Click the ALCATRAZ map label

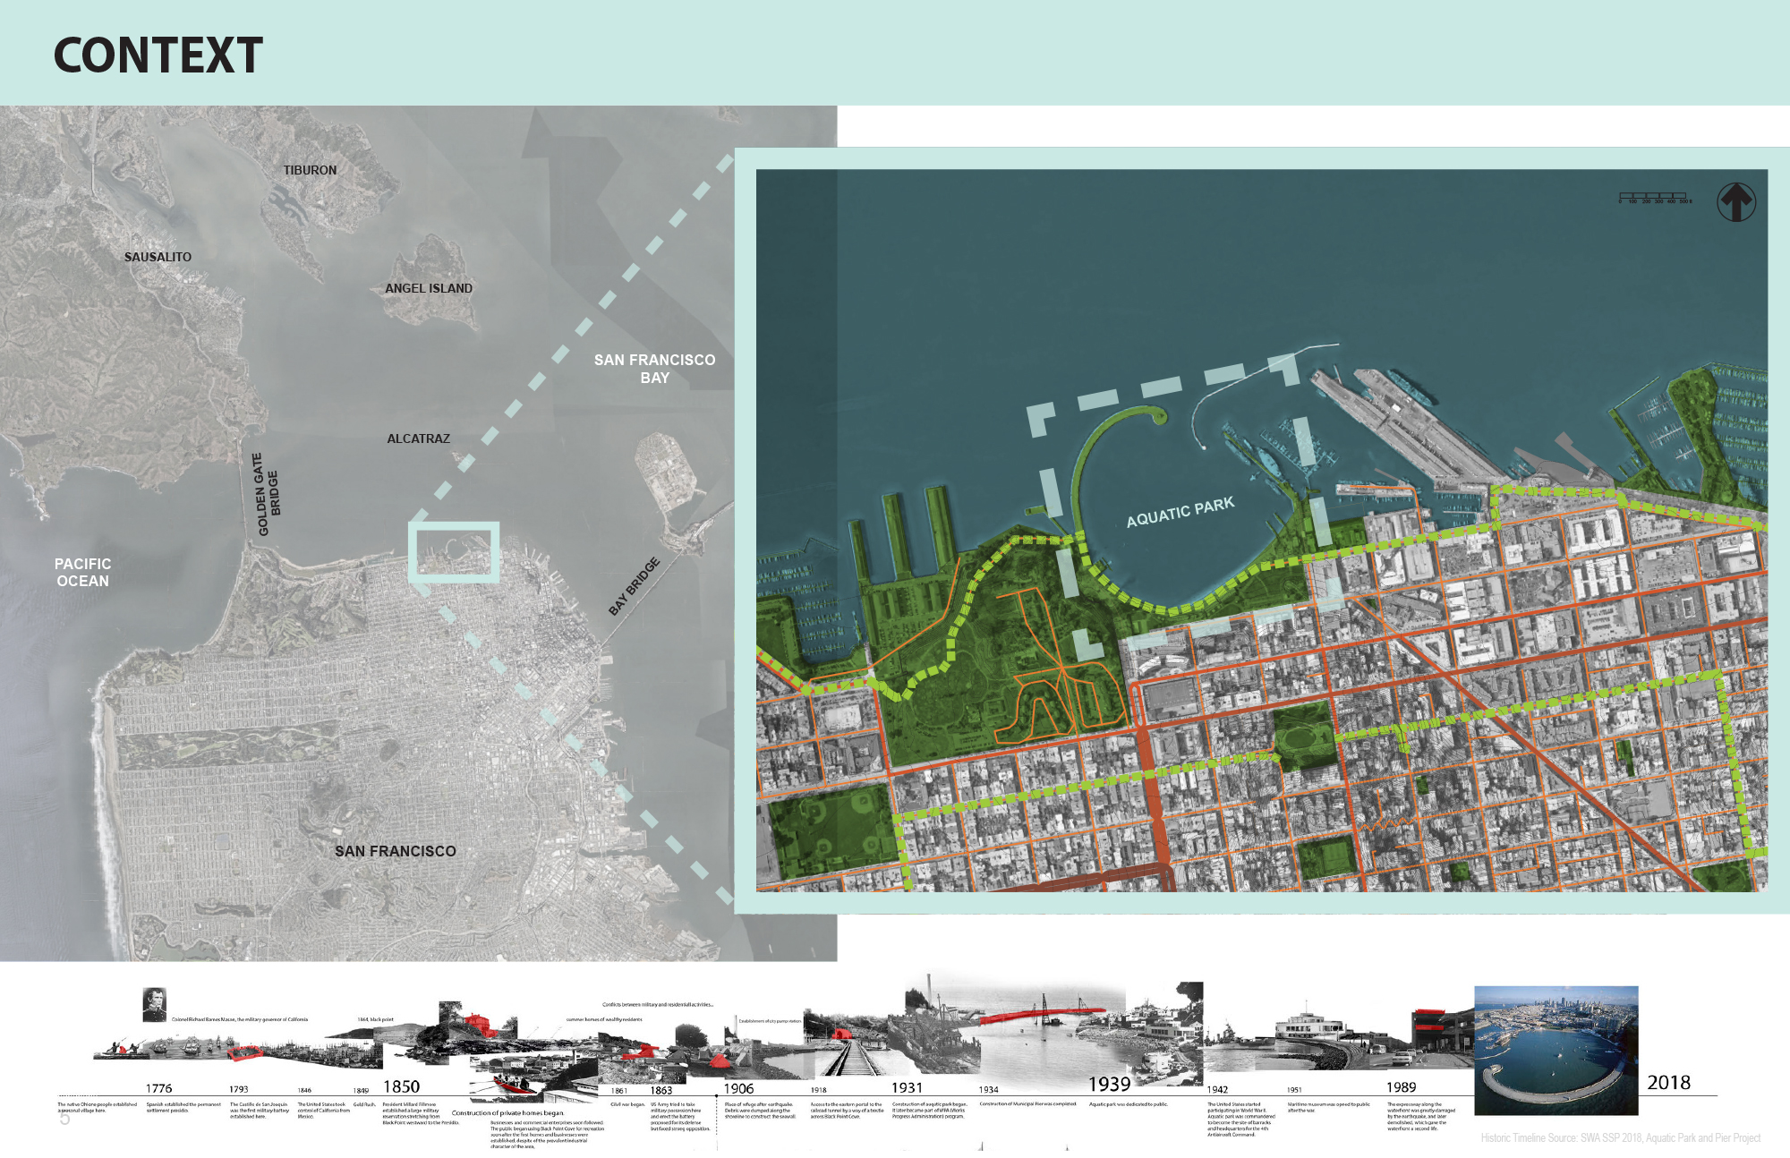tap(418, 439)
